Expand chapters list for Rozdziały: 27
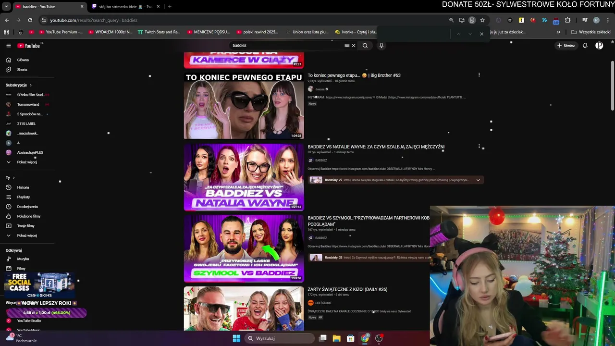615x346 pixels. [x=478, y=180]
